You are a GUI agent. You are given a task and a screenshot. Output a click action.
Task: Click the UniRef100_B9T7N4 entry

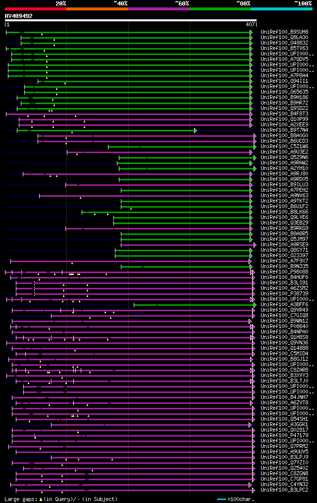(284, 130)
